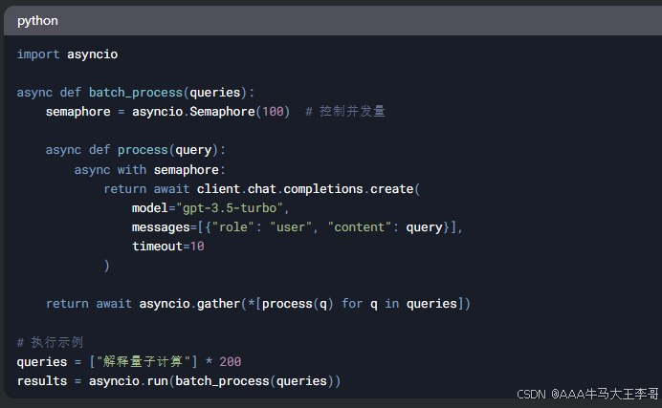Click the "import asyncio" line

coord(67,54)
